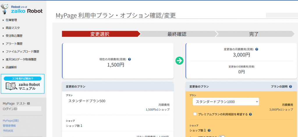Click the 3,000円x1ショップ fee text
Screen dimensions: 298x137
[x=281, y=110]
